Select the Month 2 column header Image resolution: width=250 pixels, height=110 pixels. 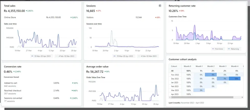pos(211,66)
